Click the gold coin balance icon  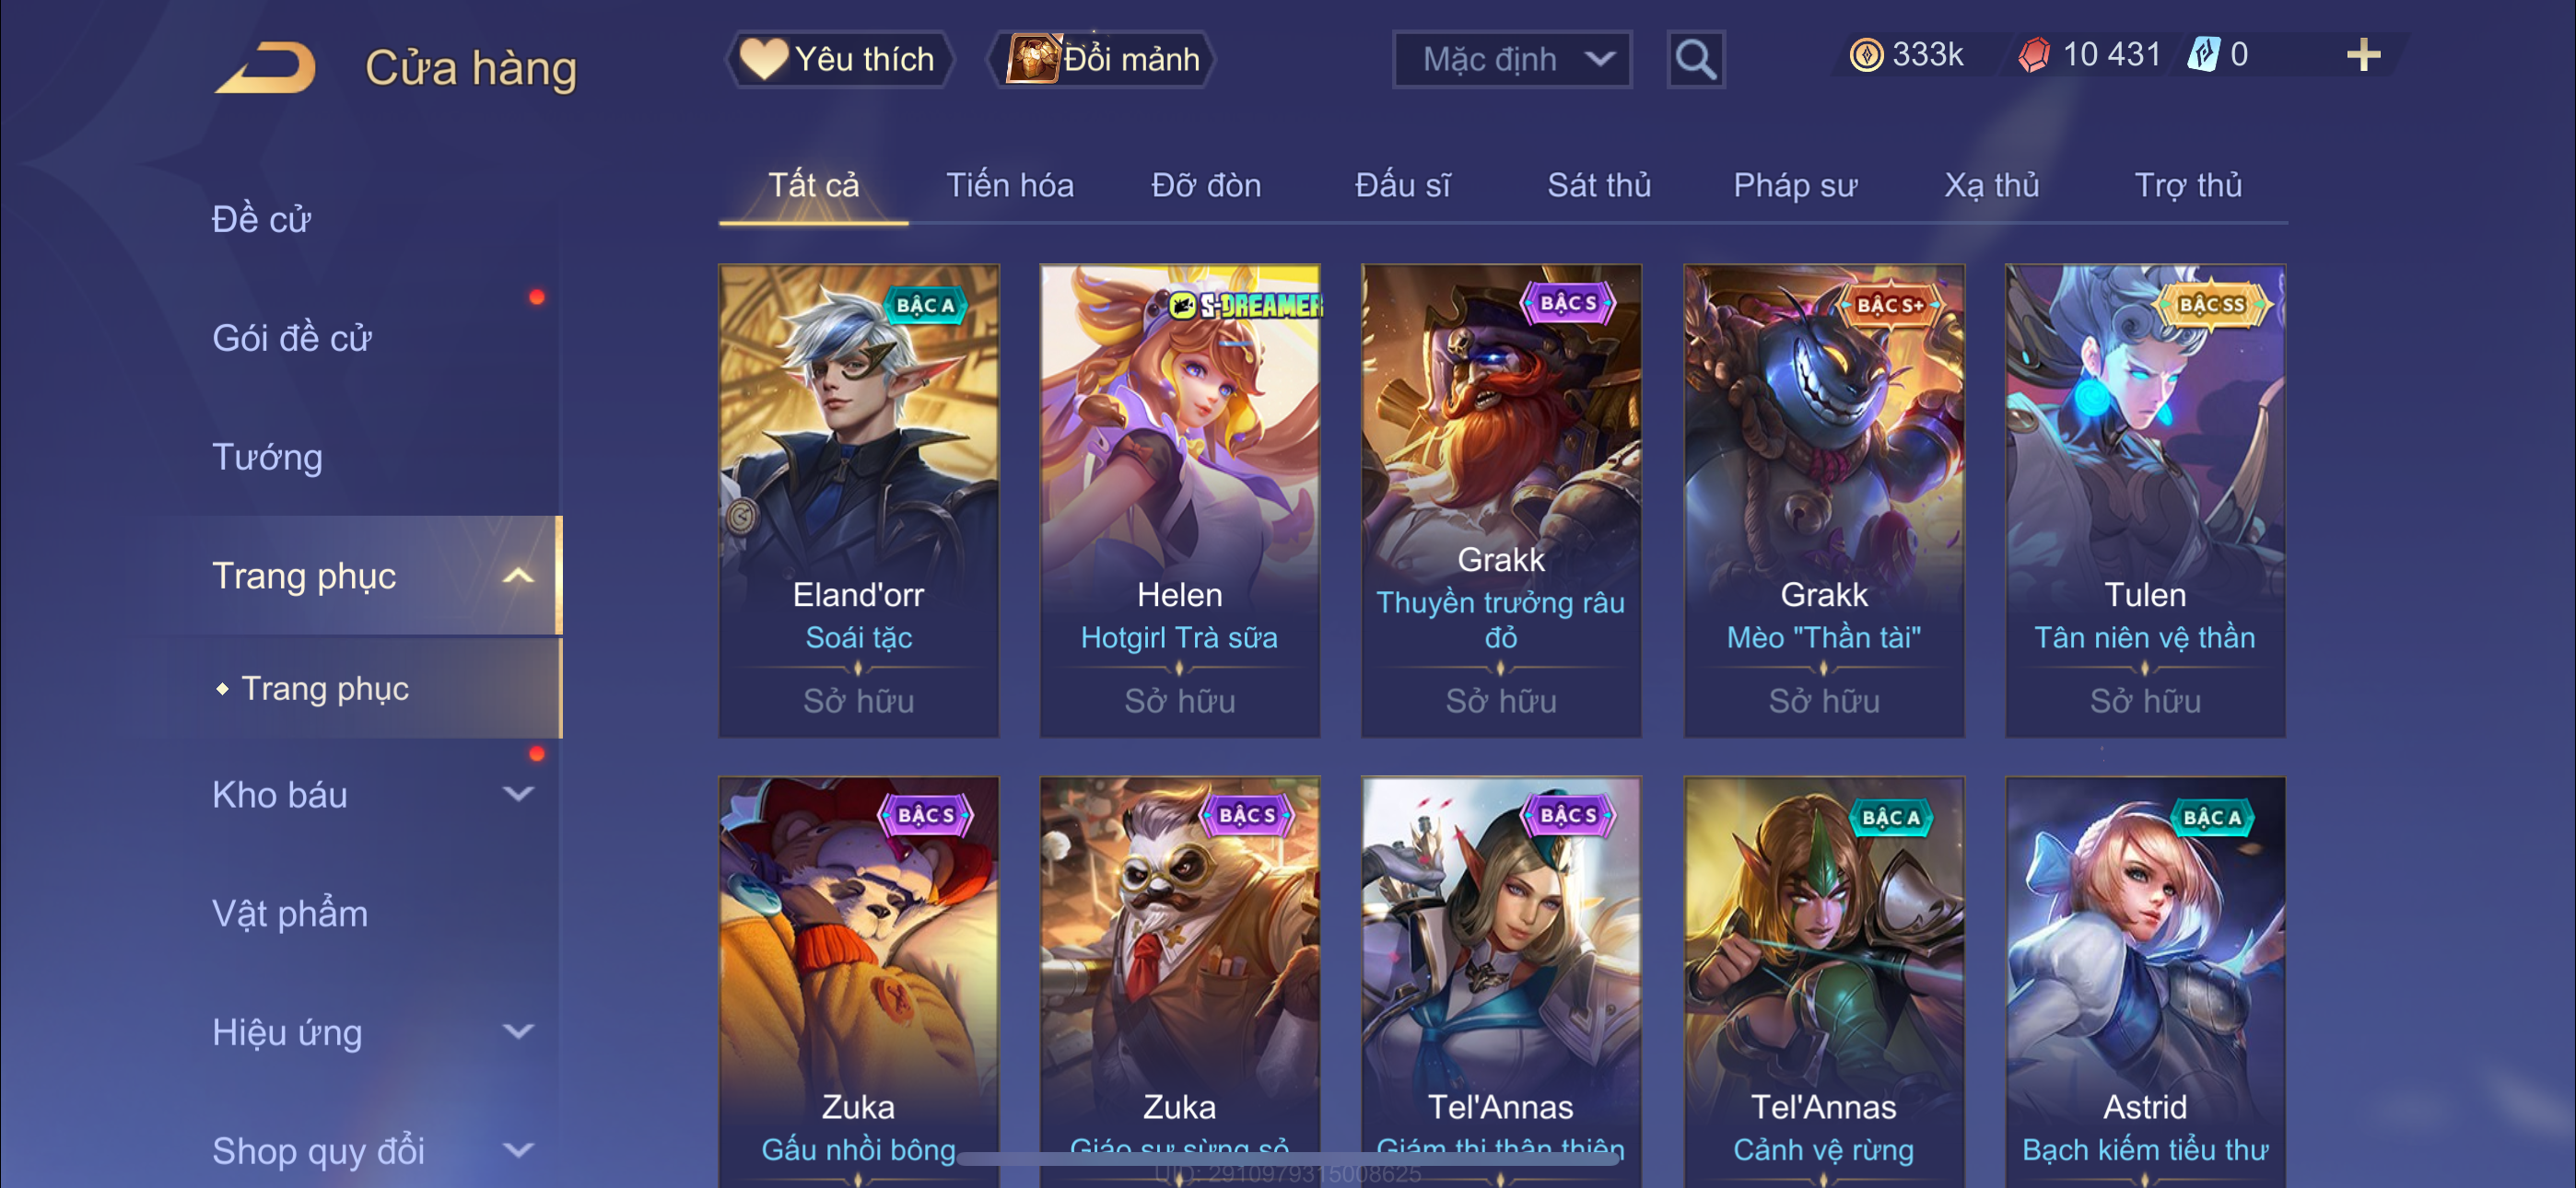tap(1866, 55)
